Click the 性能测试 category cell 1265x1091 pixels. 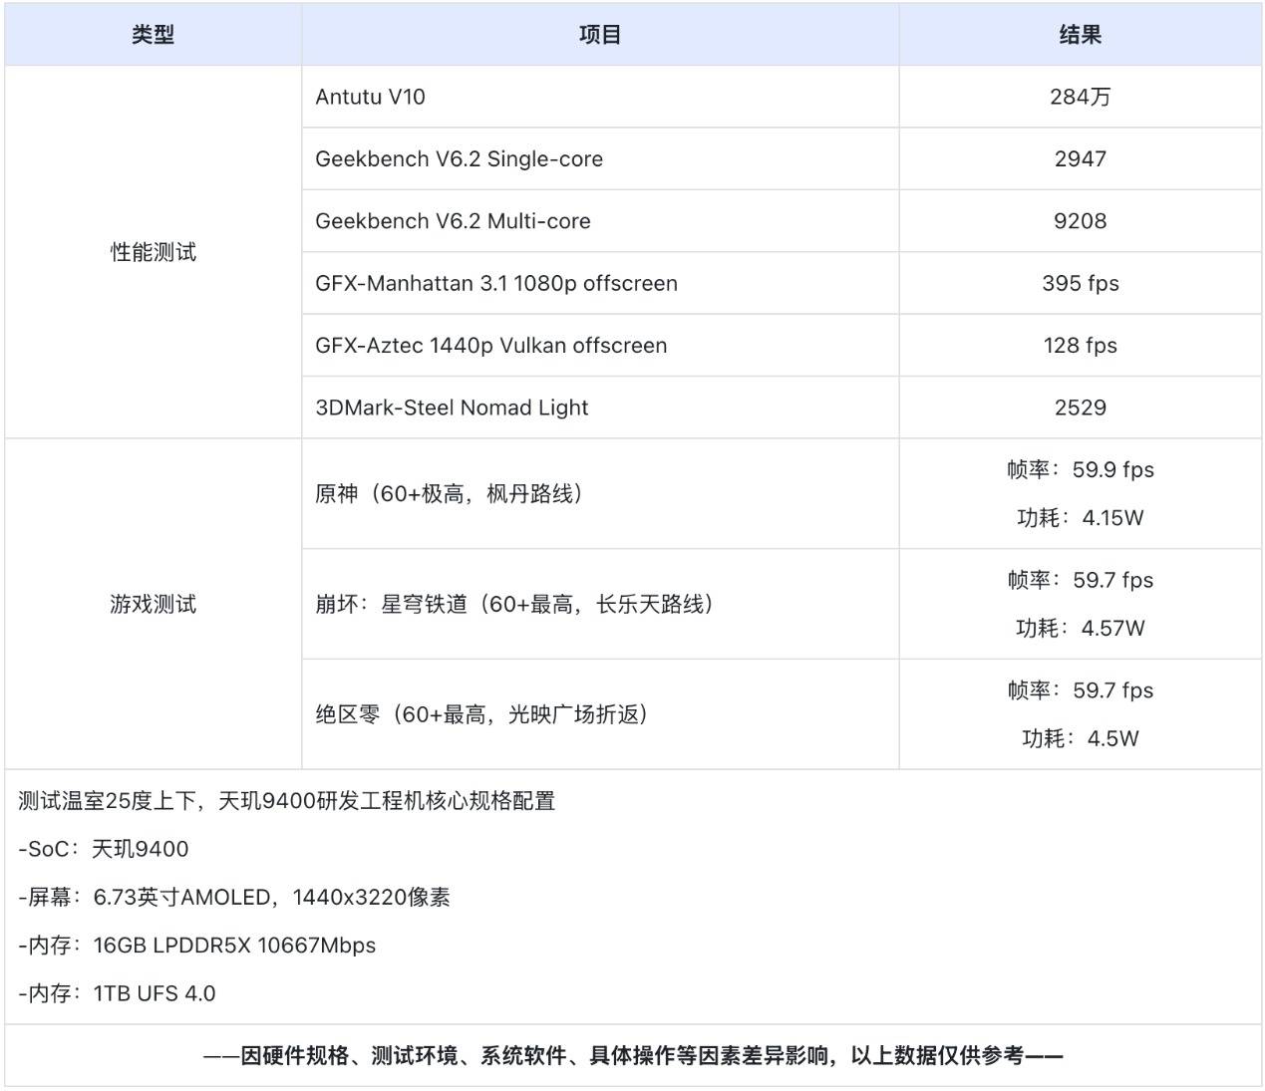(x=153, y=252)
